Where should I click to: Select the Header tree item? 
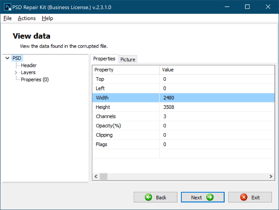coord(29,65)
